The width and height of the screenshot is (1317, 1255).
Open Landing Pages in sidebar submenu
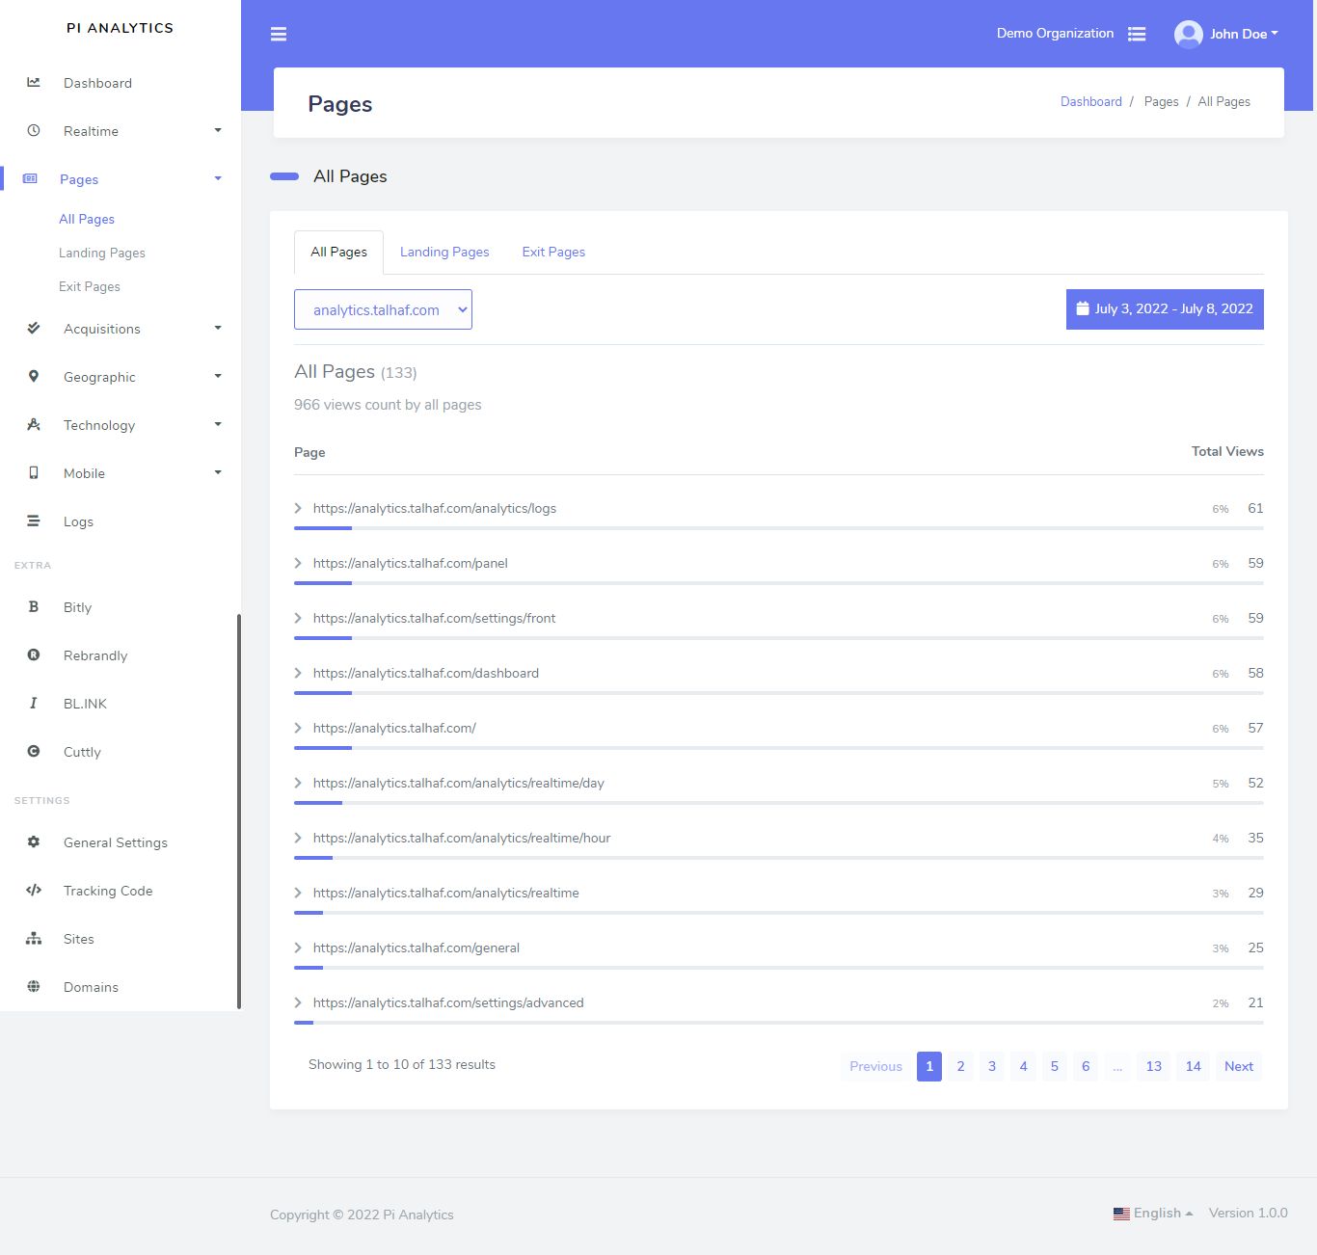[102, 253]
